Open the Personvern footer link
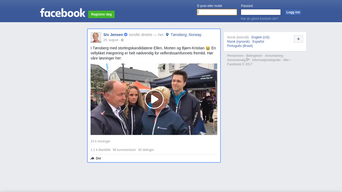 tap(235, 56)
